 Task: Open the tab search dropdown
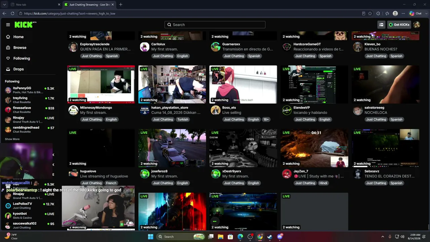pos(5,4)
